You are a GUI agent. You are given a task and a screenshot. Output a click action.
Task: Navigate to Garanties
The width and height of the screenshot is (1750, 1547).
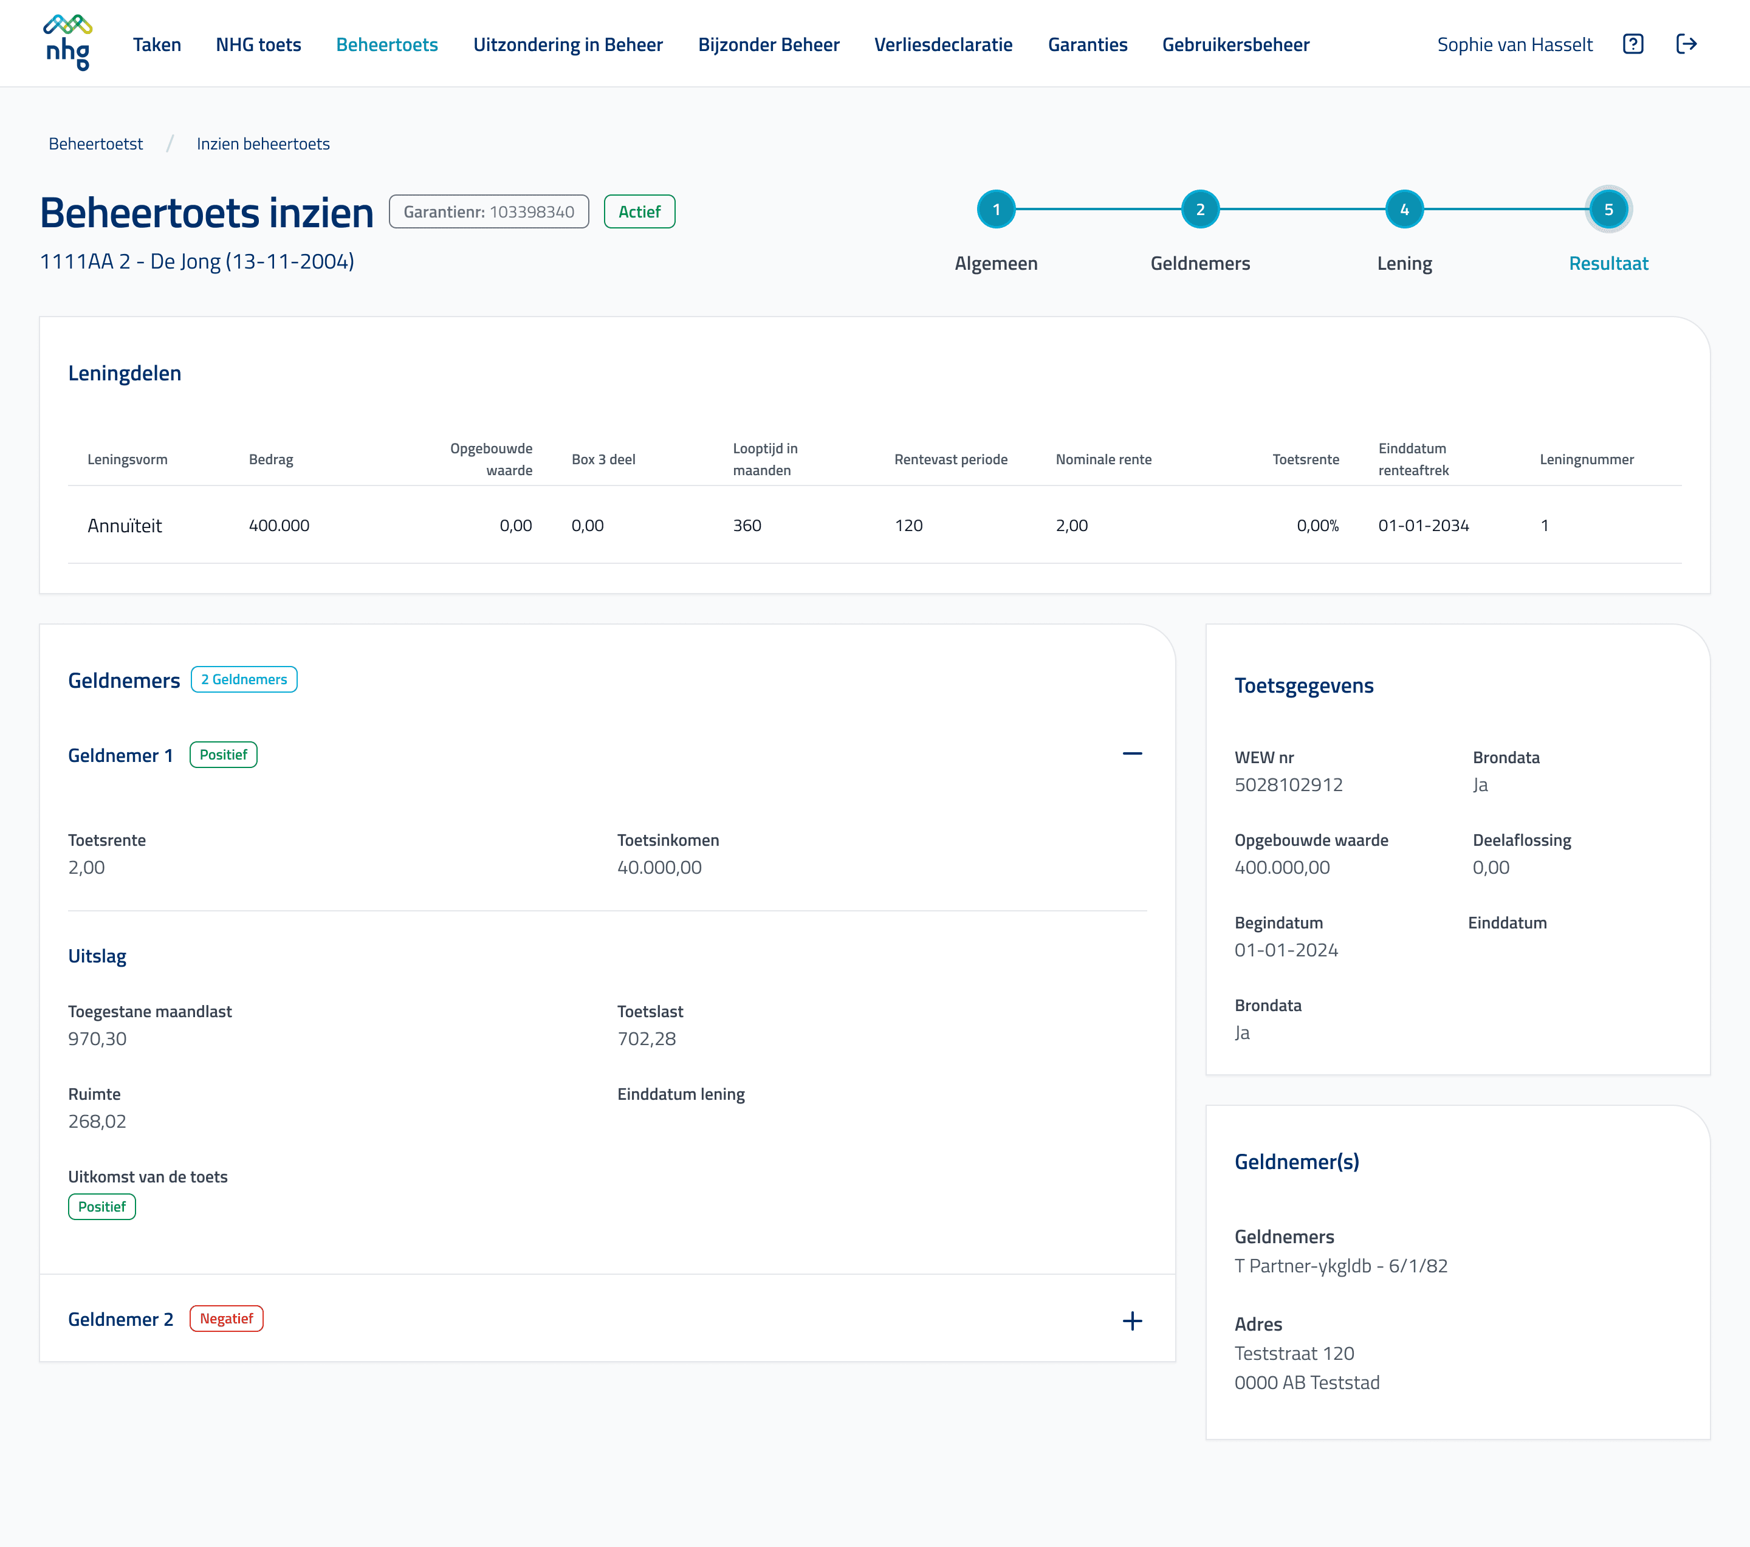coord(1087,44)
